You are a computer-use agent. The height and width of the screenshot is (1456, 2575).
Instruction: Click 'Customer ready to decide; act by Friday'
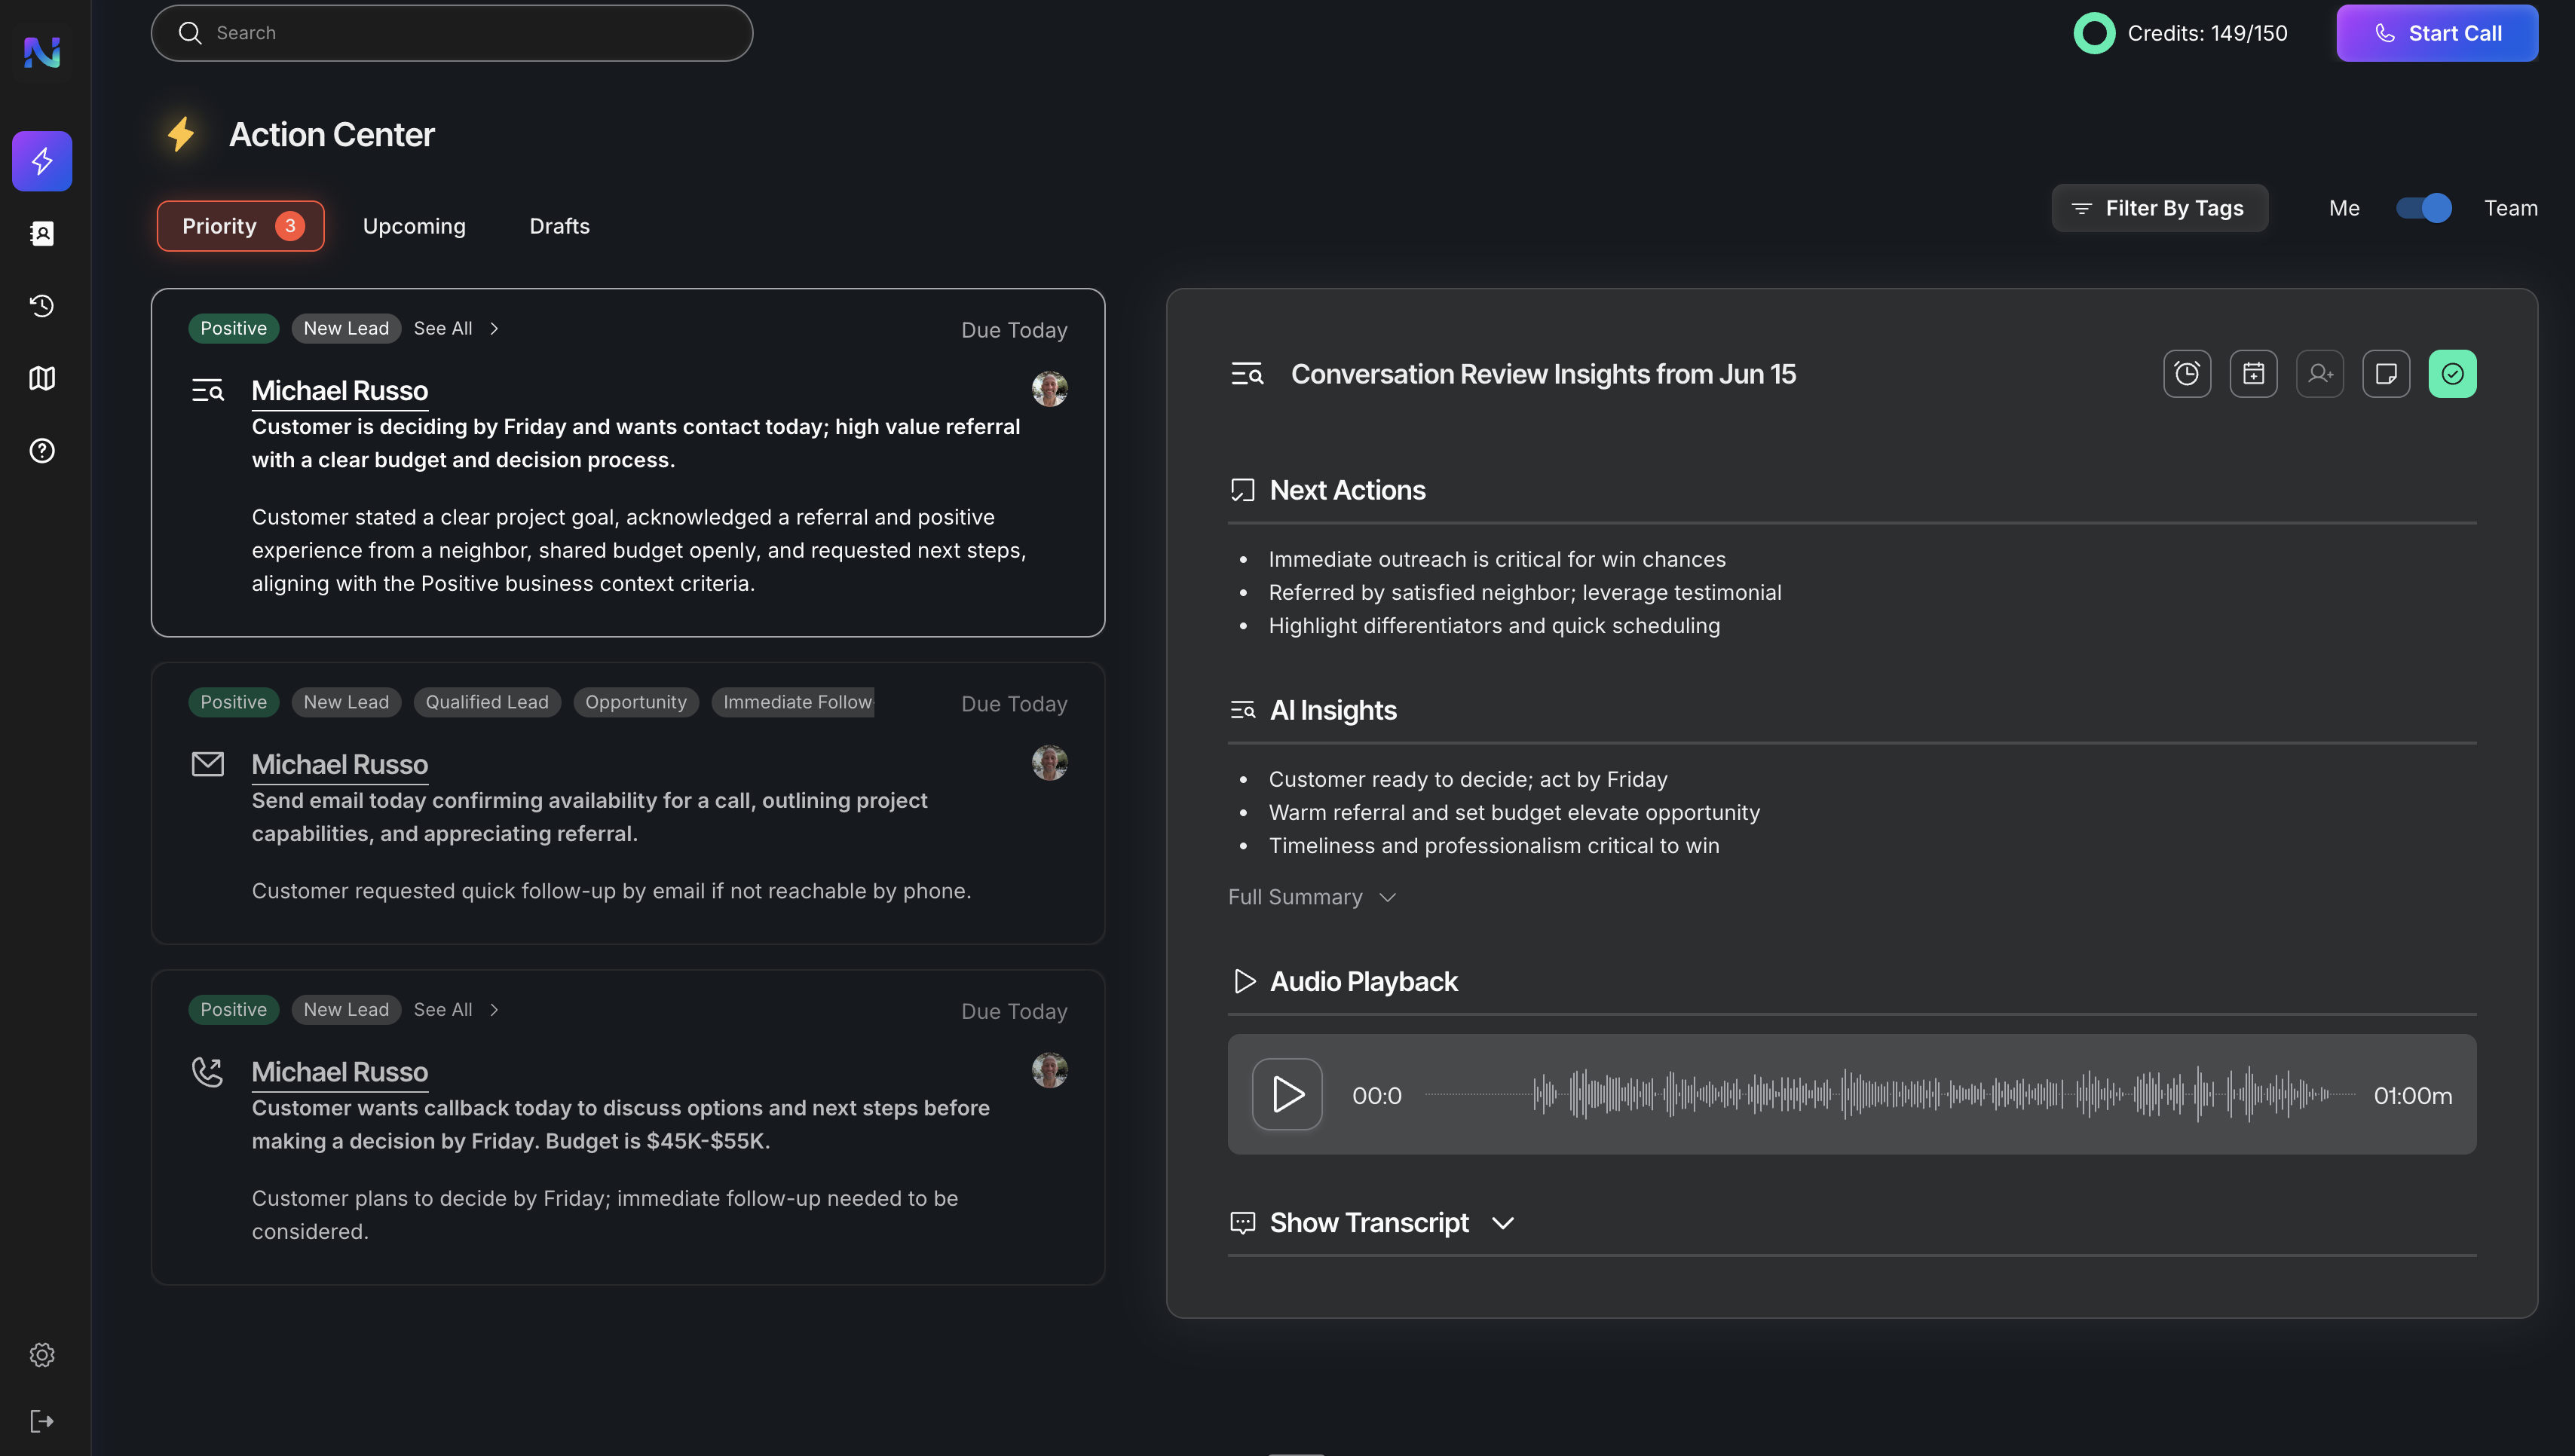pos(1468,779)
